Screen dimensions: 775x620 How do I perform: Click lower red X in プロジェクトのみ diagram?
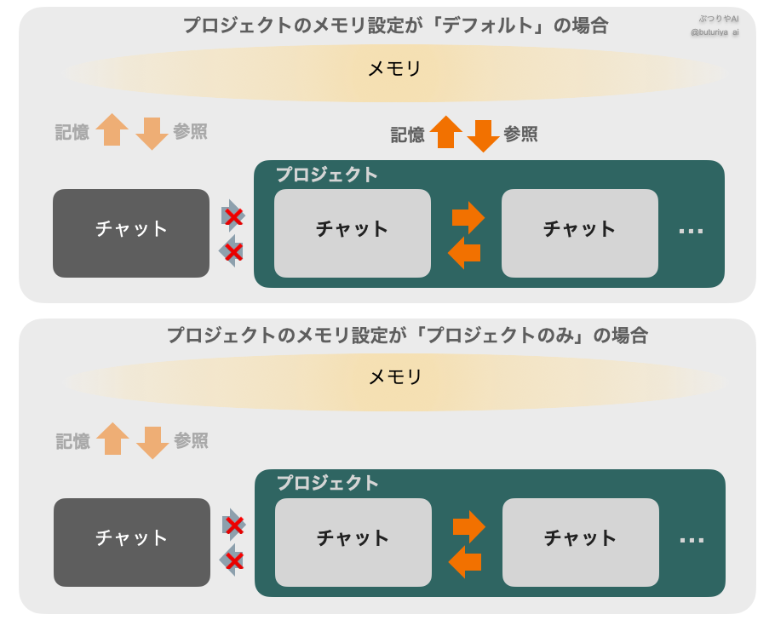click(x=233, y=561)
